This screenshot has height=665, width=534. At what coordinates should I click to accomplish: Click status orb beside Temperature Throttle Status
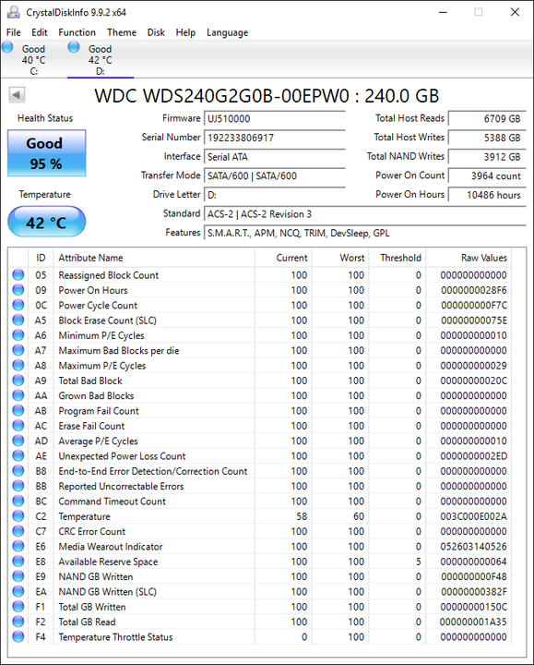(x=18, y=636)
